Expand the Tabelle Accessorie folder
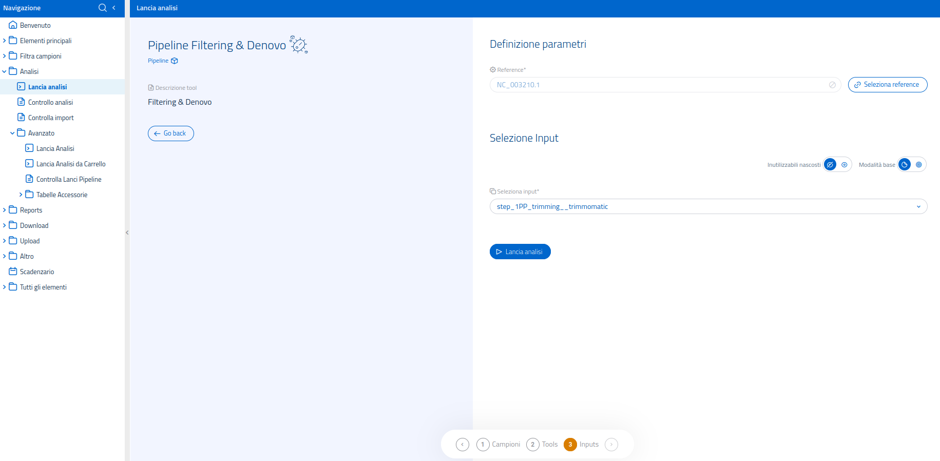Image resolution: width=940 pixels, height=461 pixels. [21, 195]
